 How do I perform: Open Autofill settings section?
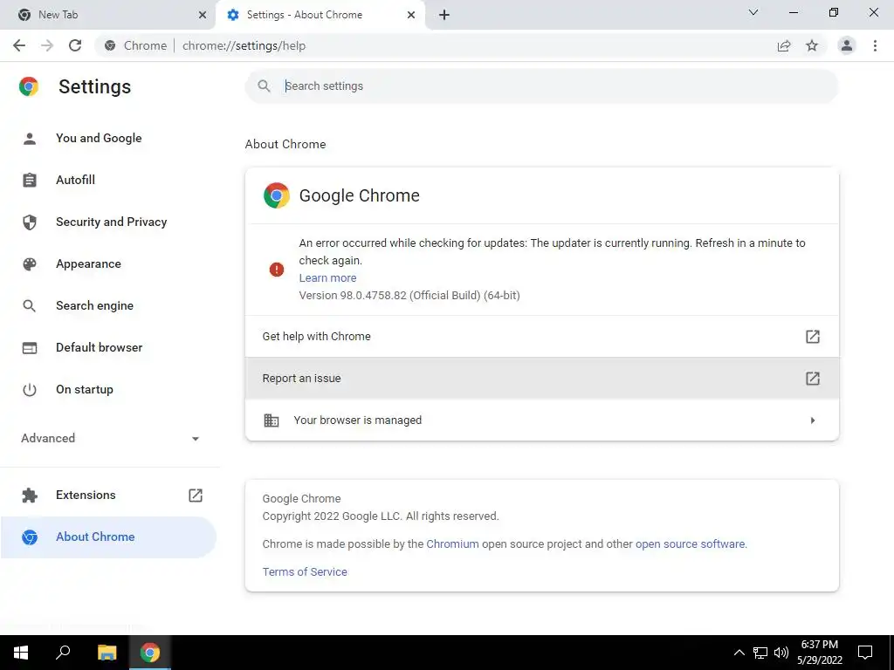click(x=109, y=180)
